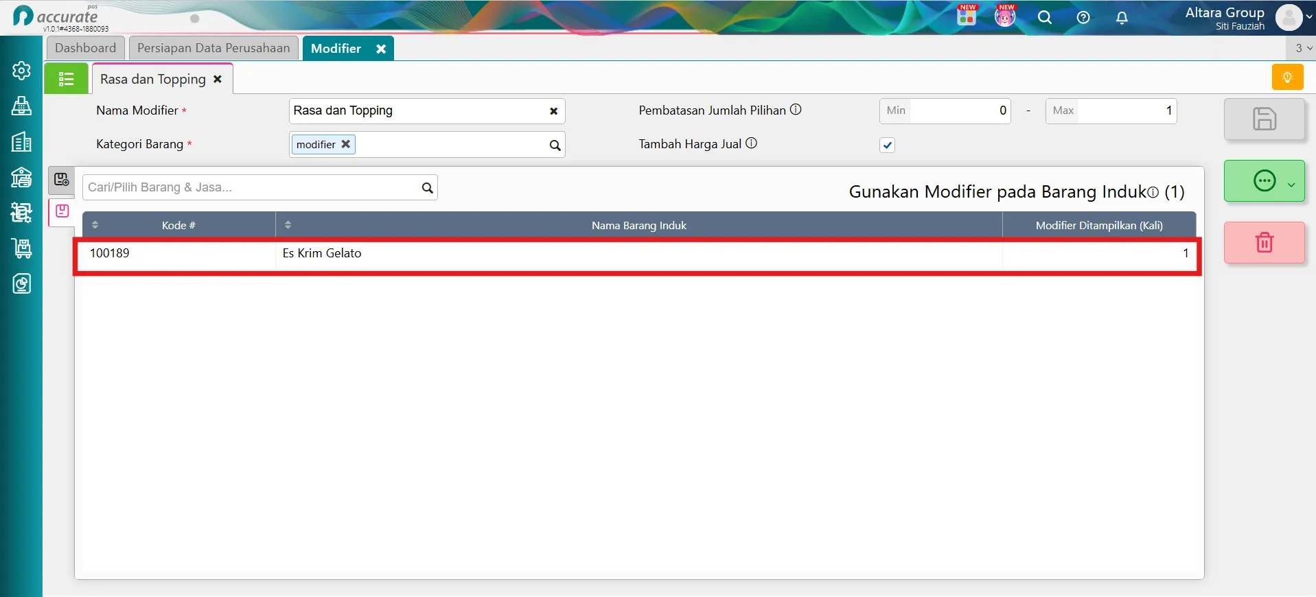Screen dimensions: 1316x597
Task: Open the warehouse sidebar icon
Action: 21,177
